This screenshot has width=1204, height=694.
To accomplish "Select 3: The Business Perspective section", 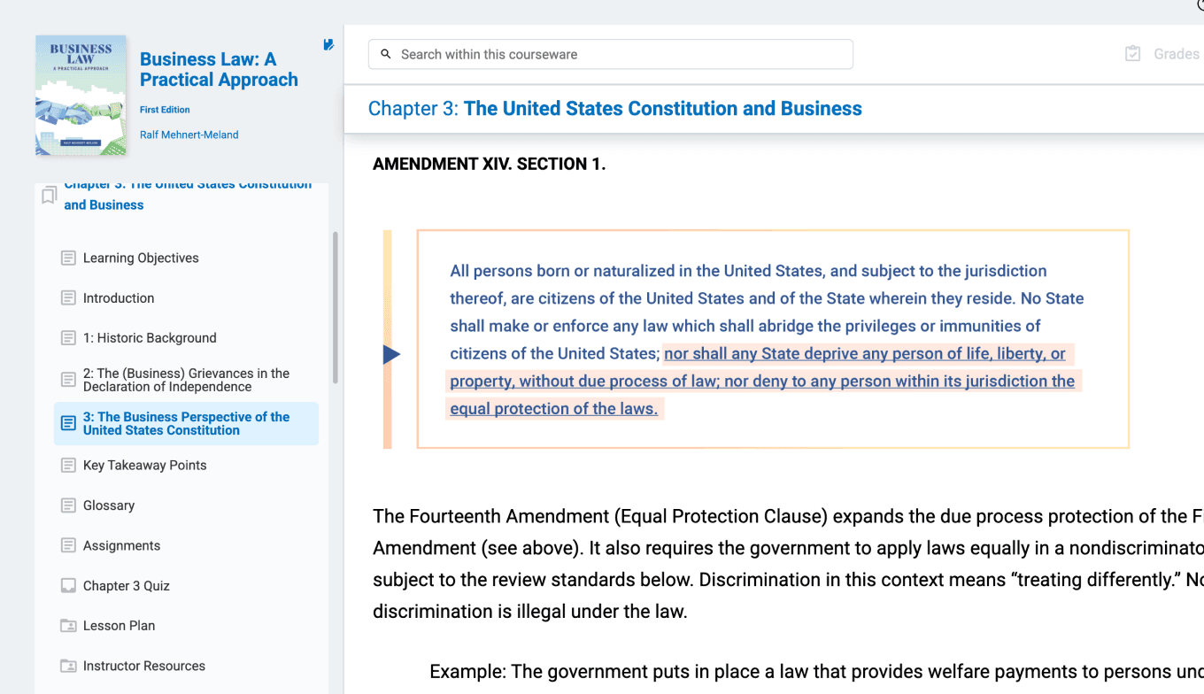I will pos(186,423).
